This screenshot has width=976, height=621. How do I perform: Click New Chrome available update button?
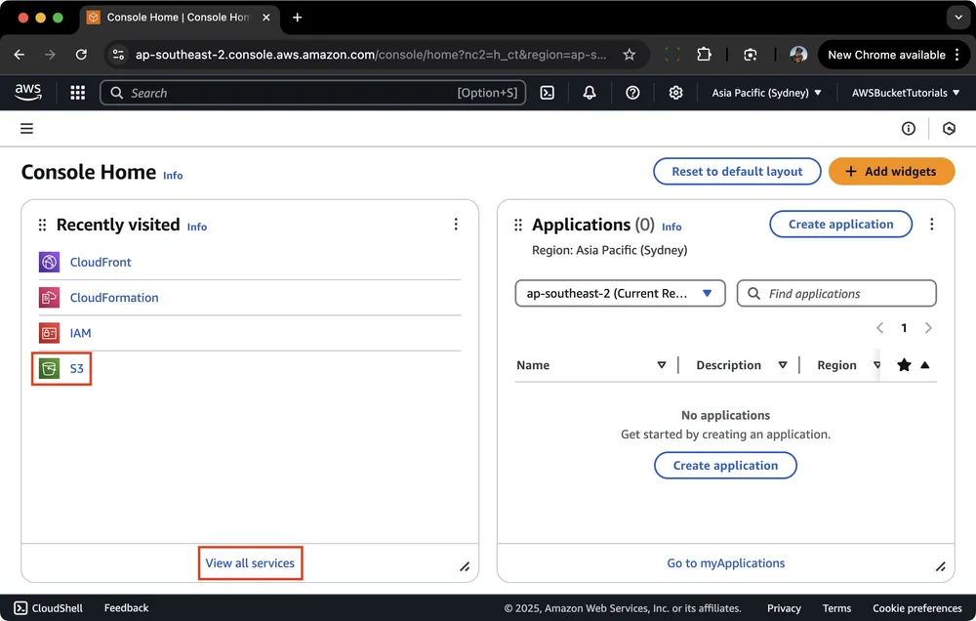pyautogui.click(x=893, y=55)
